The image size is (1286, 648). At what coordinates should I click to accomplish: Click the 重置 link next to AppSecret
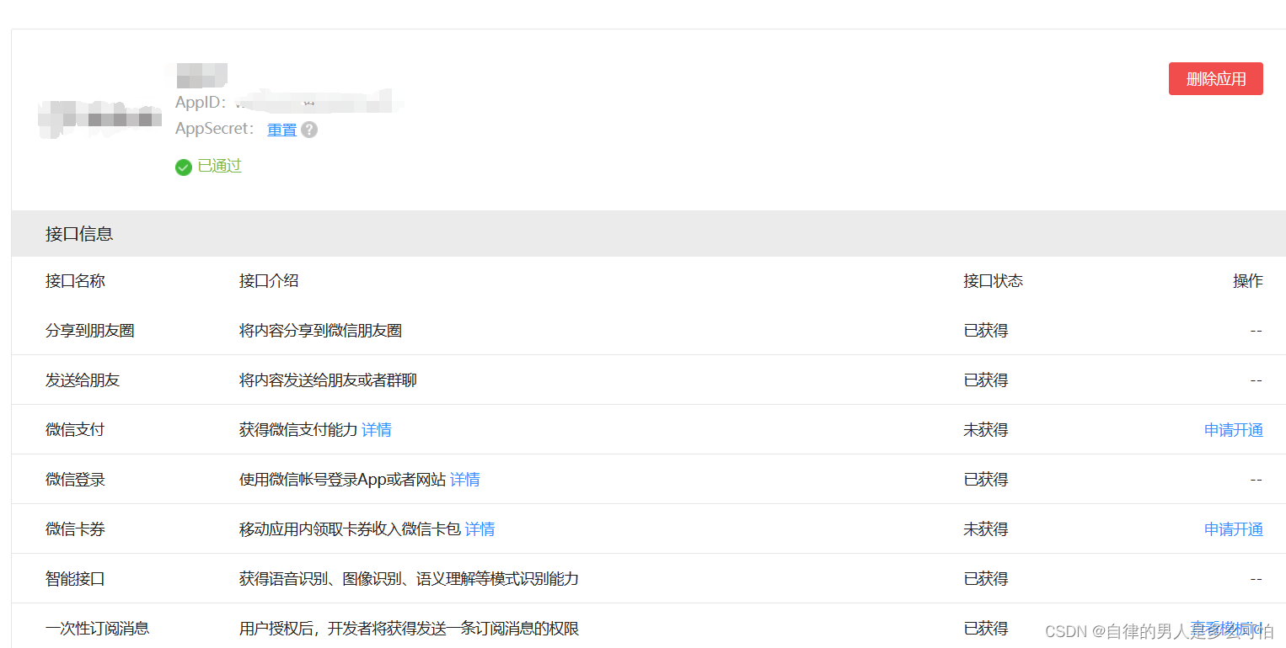pos(282,130)
